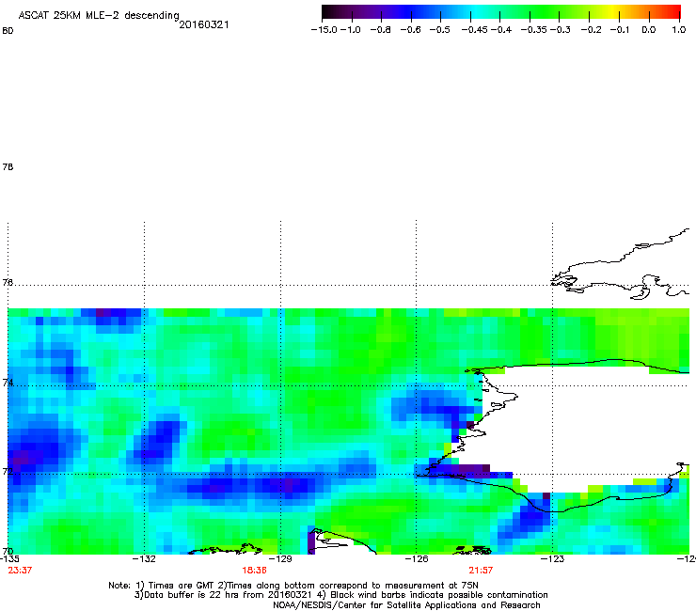Click the '-0.45' colorbar label
Viewport: 696px width, 611px height.
[x=475, y=30]
